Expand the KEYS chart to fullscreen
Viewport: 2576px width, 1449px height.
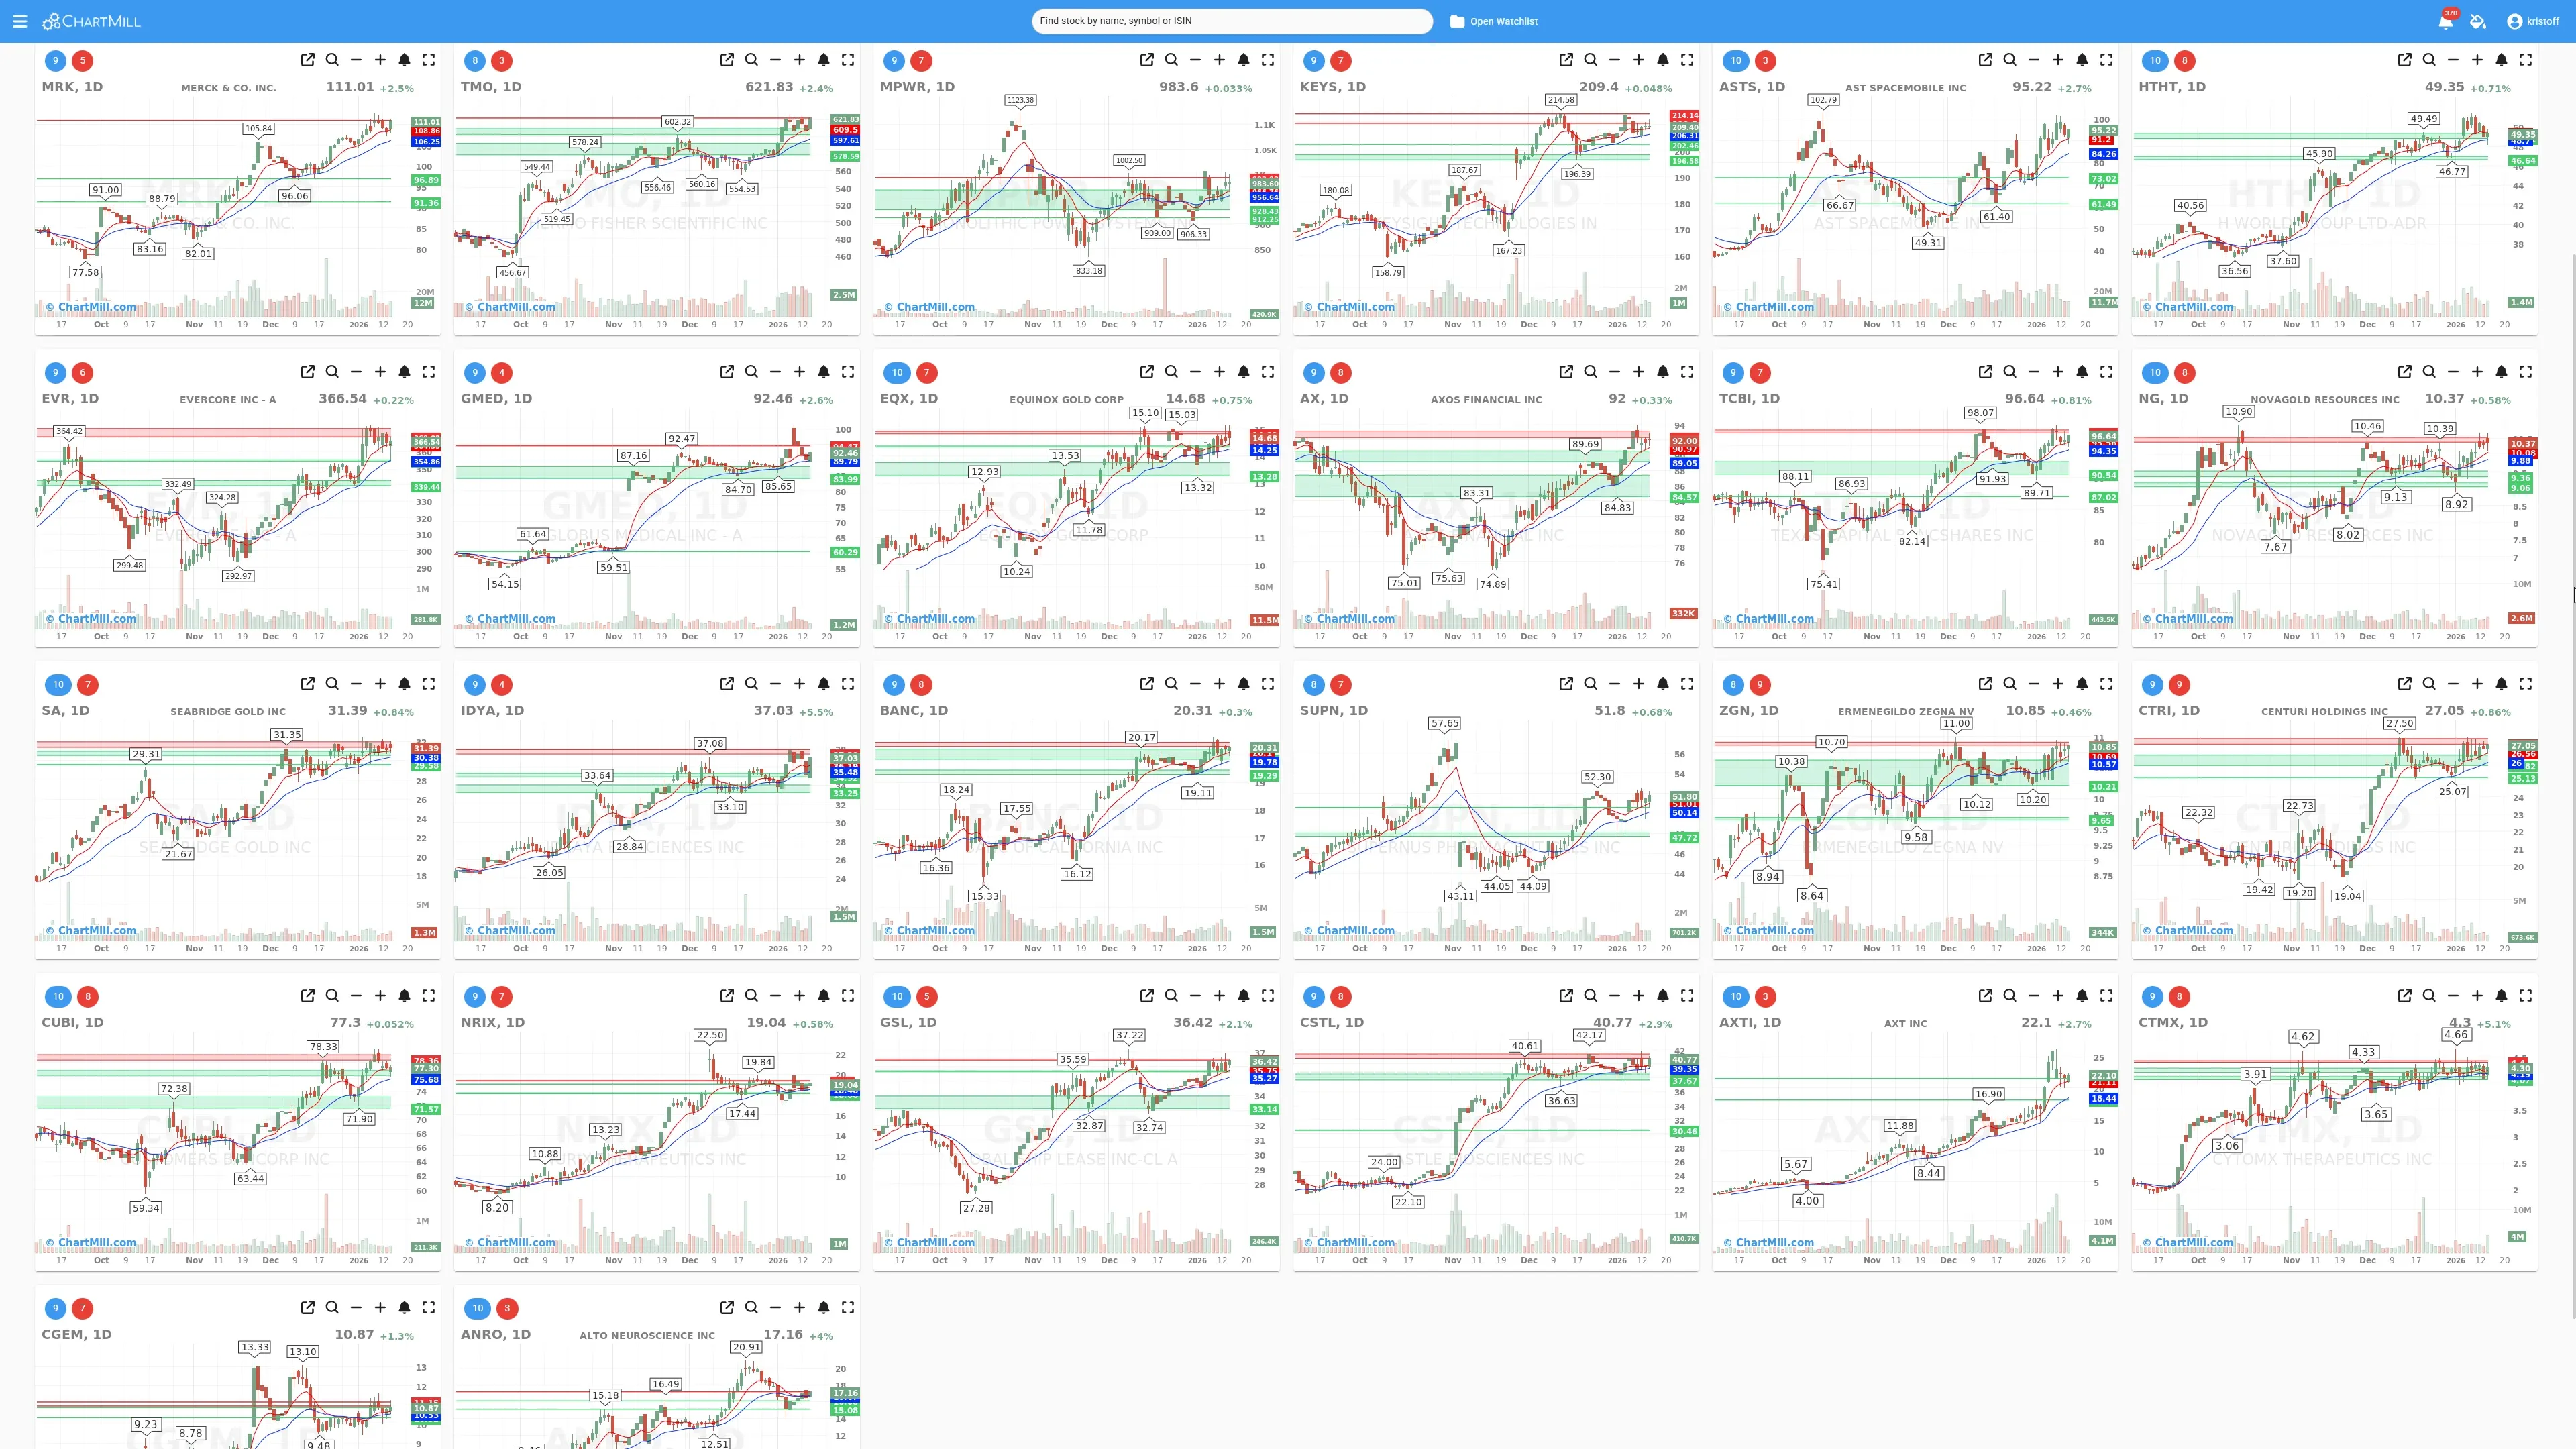(1687, 60)
